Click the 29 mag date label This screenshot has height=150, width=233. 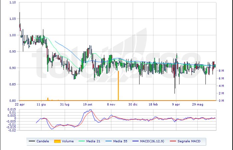click(x=198, y=104)
